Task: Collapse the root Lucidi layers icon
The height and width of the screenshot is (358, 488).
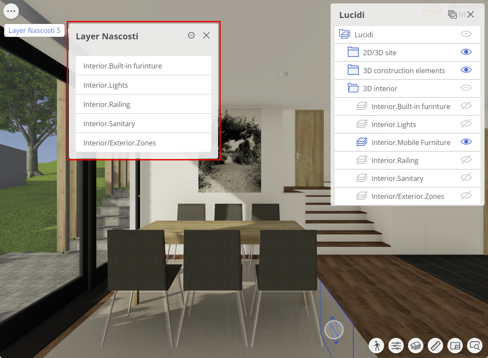Action: [345, 34]
